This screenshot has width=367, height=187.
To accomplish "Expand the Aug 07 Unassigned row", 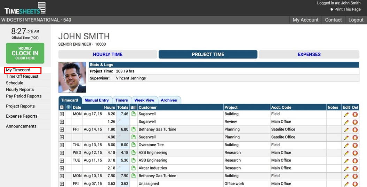I will [62, 184].
